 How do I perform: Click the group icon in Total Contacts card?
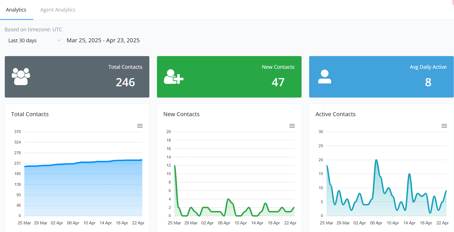click(x=21, y=76)
